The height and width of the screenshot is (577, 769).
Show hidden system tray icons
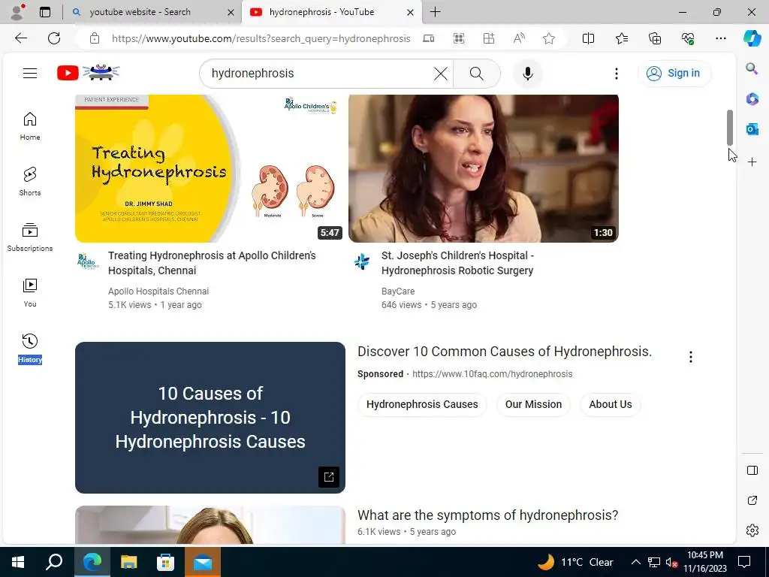point(635,562)
